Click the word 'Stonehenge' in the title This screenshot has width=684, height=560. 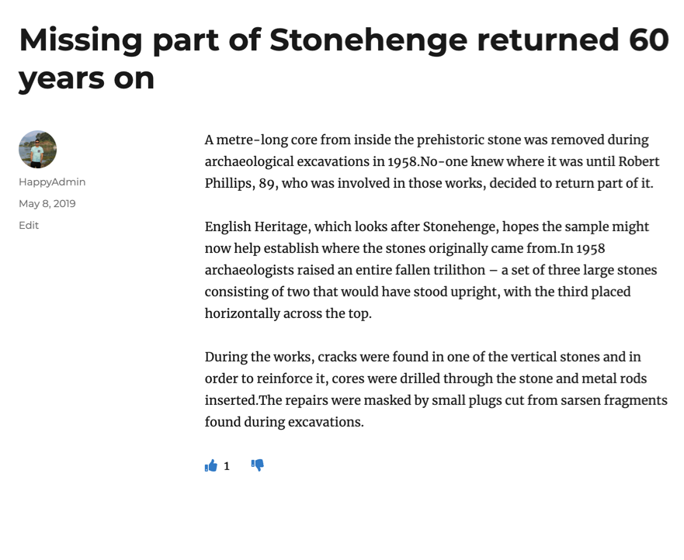coord(368,40)
